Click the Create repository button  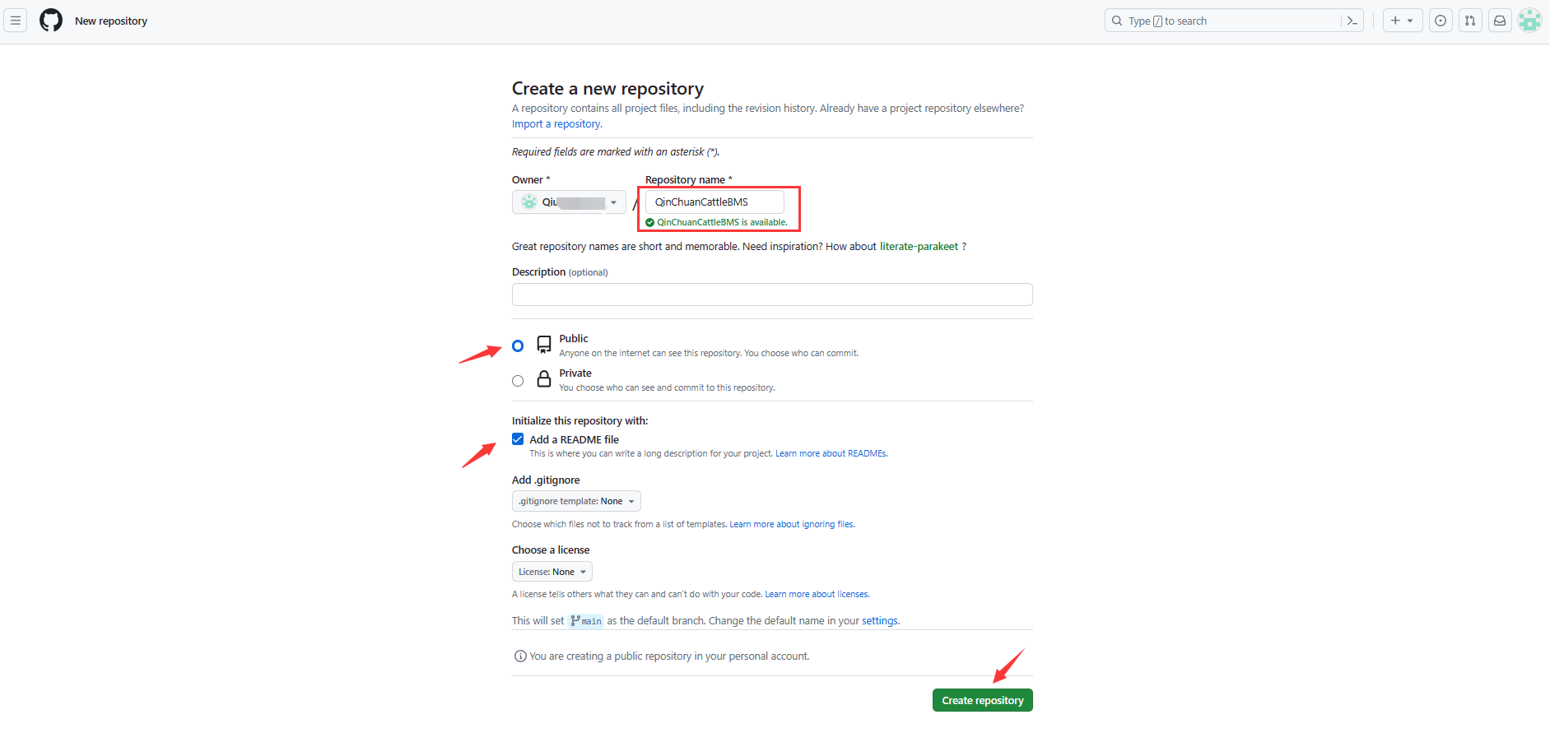982,701
